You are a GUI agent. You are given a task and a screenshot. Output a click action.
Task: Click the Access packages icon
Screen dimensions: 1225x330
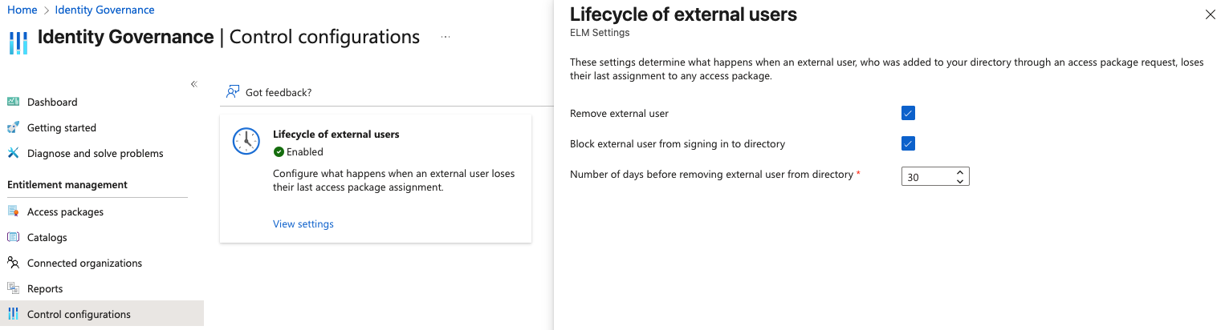13,211
